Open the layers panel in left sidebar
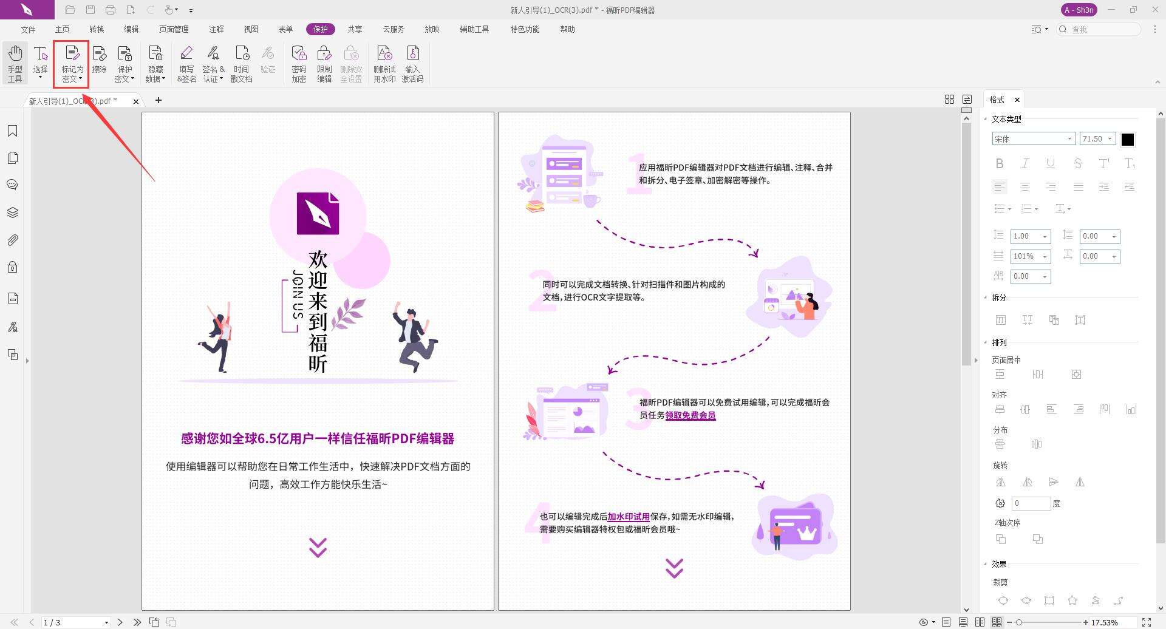The image size is (1166, 629). pyautogui.click(x=12, y=212)
